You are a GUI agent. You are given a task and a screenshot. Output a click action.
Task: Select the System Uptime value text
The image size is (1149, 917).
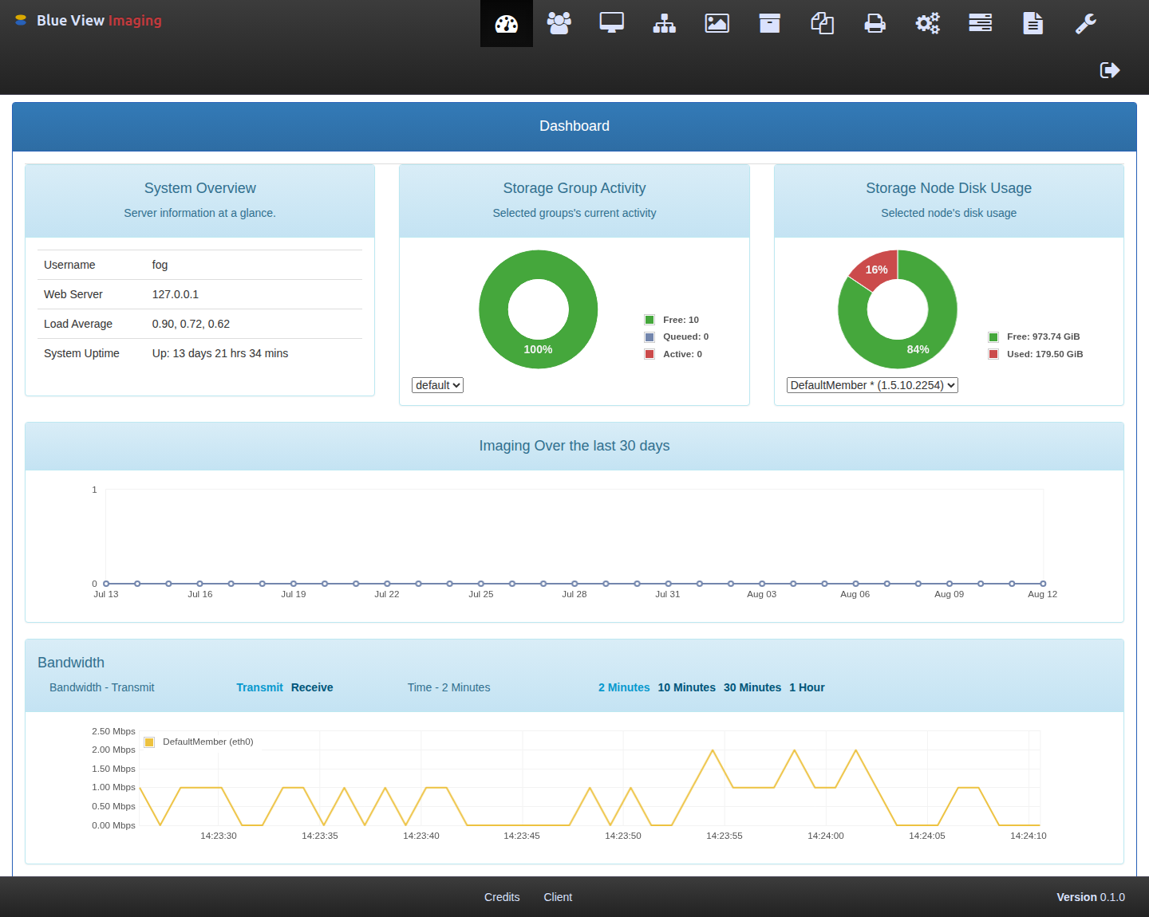point(220,353)
